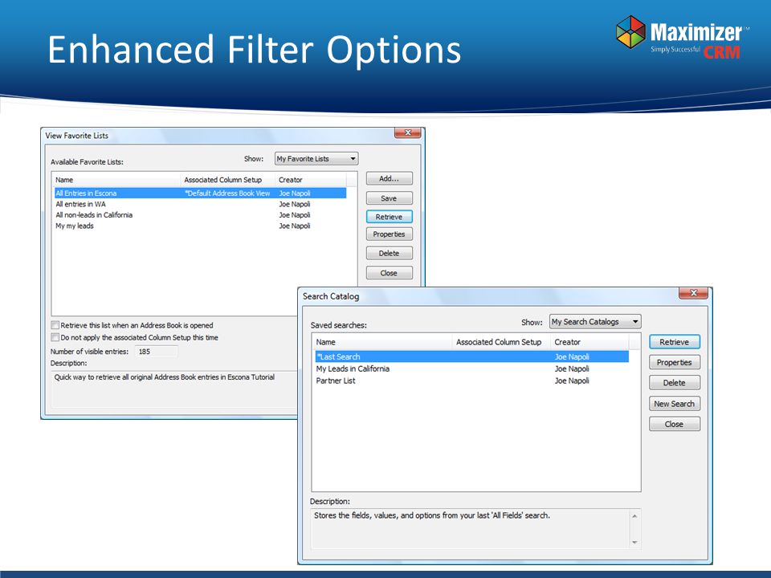Select My Leads in California search
Screen dimensions: 771x578
coord(472,368)
